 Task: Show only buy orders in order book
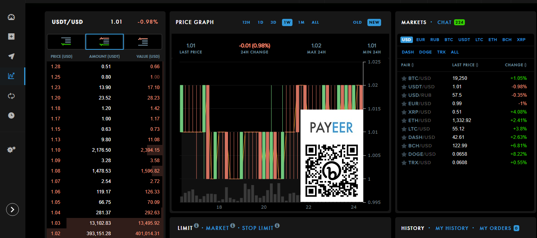[66, 41]
